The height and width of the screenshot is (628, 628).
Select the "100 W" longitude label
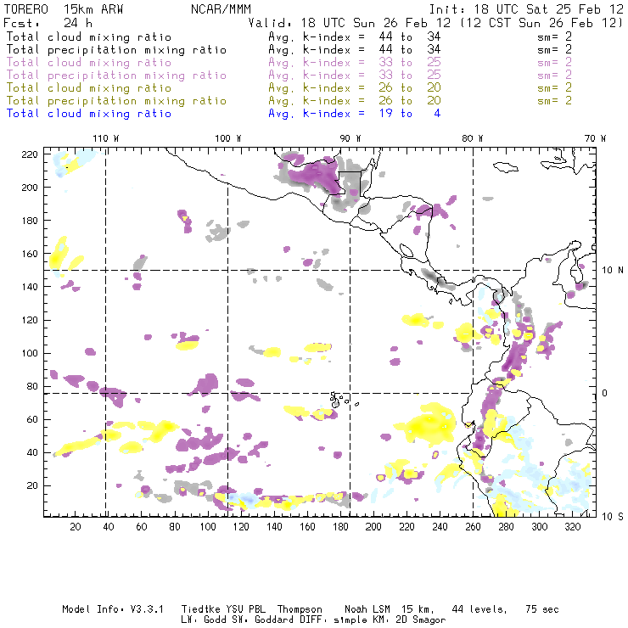[228, 138]
